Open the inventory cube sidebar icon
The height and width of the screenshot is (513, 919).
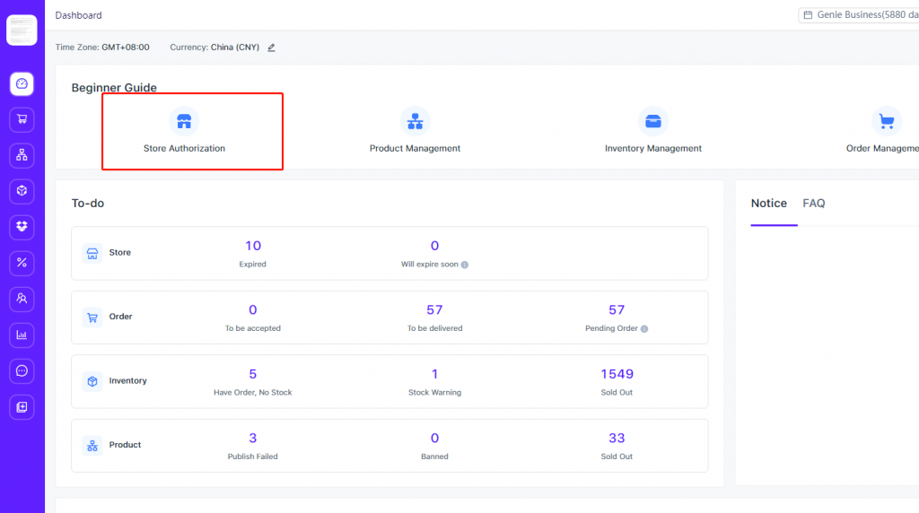click(x=22, y=191)
